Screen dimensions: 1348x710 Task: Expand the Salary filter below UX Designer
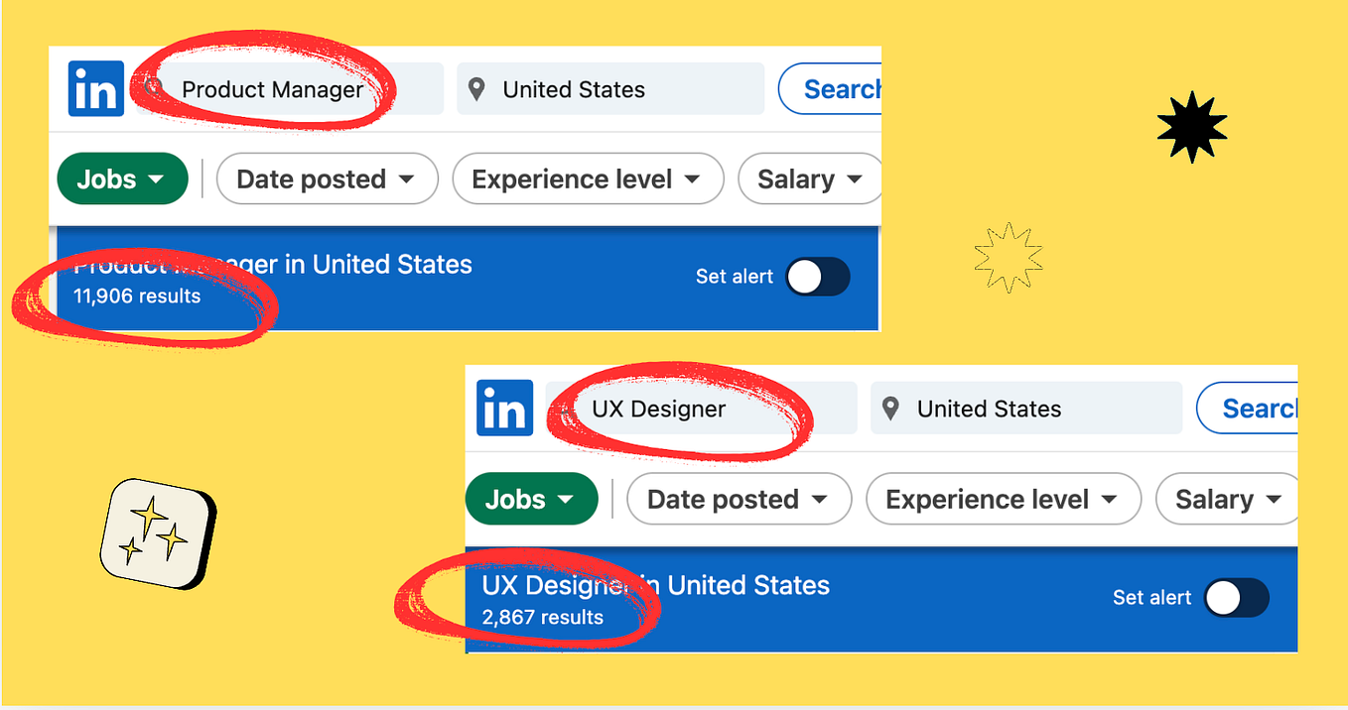click(x=1226, y=499)
